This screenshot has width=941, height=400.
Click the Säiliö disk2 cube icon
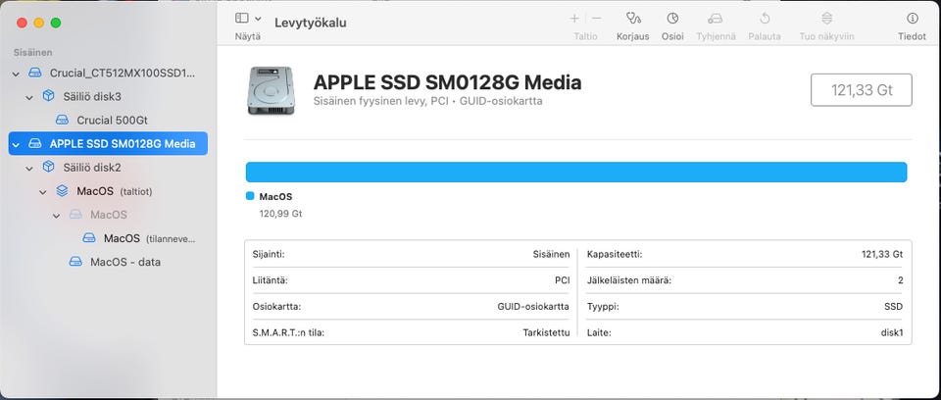point(49,167)
